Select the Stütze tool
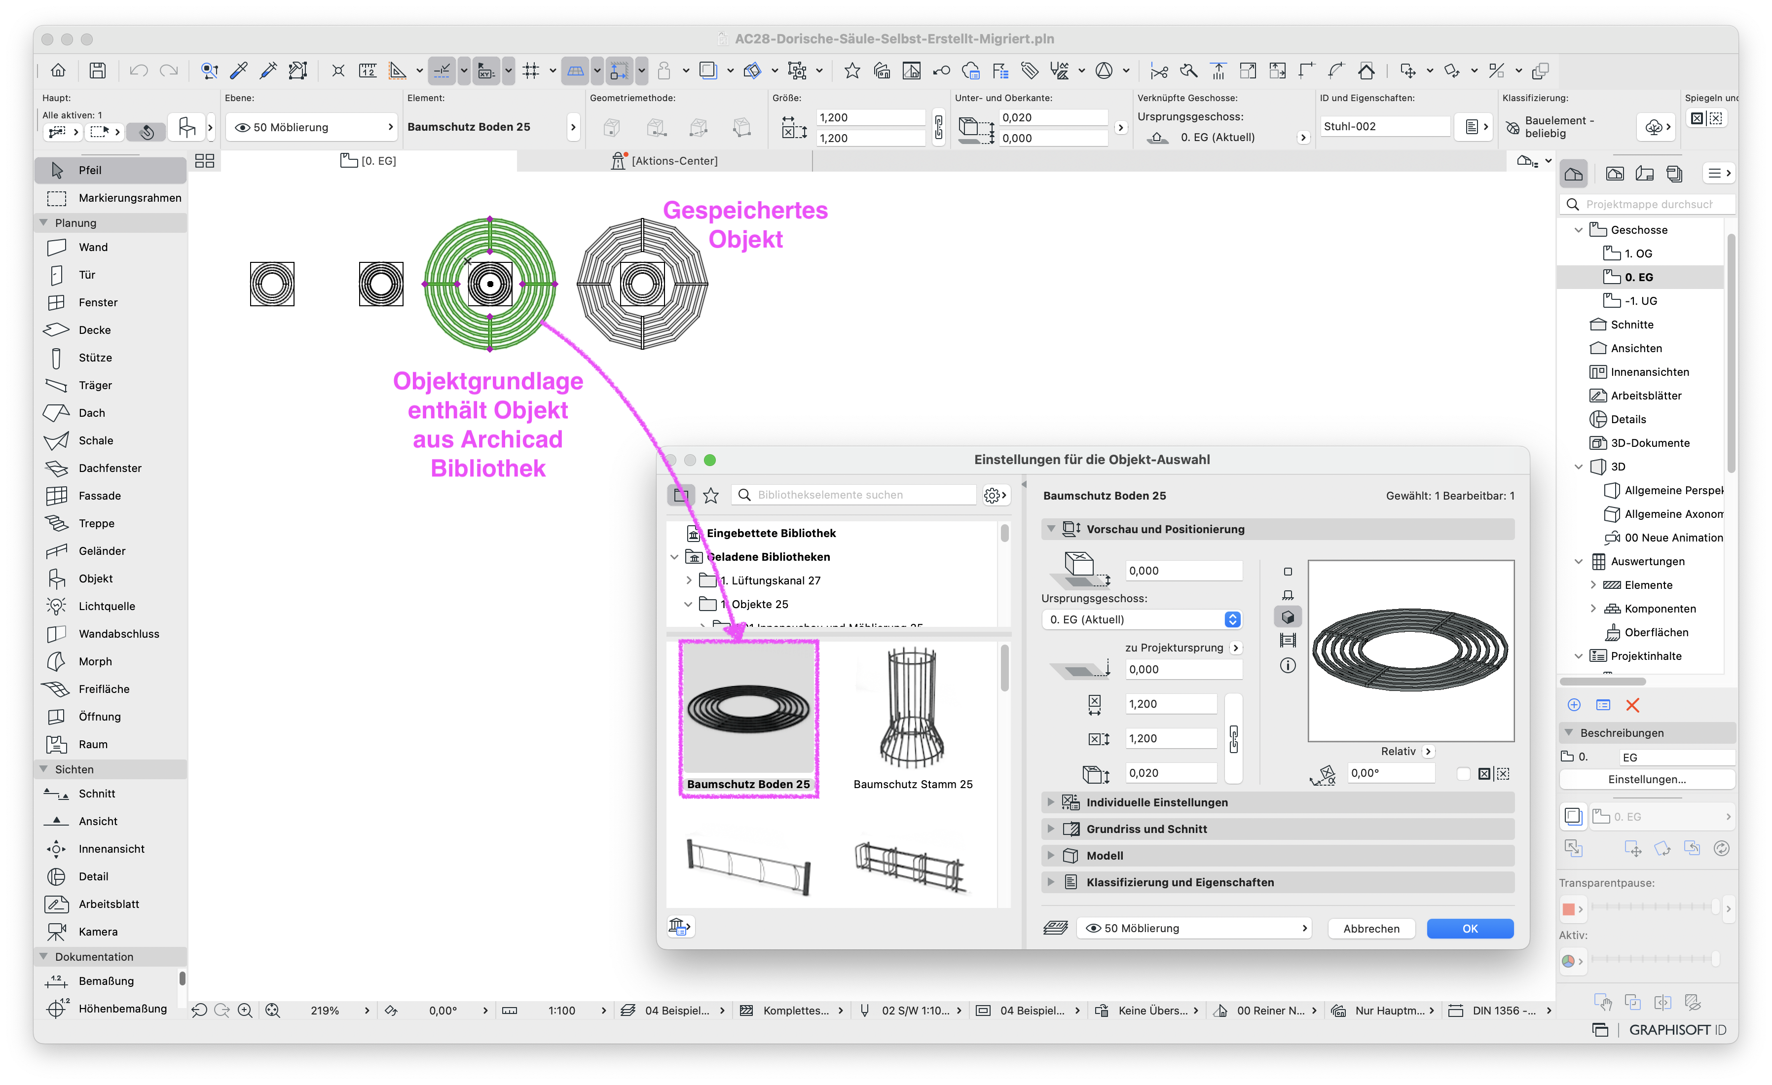 pyautogui.click(x=111, y=358)
